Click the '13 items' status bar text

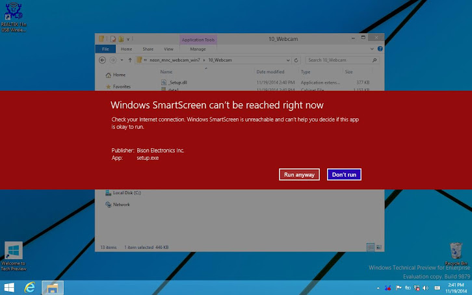pyautogui.click(x=109, y=247)
